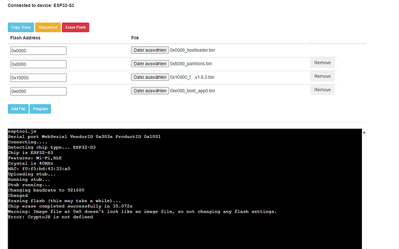Focus the 0x8000 flash address field
This screenshot has width=399, height=249.
[38, 64]
